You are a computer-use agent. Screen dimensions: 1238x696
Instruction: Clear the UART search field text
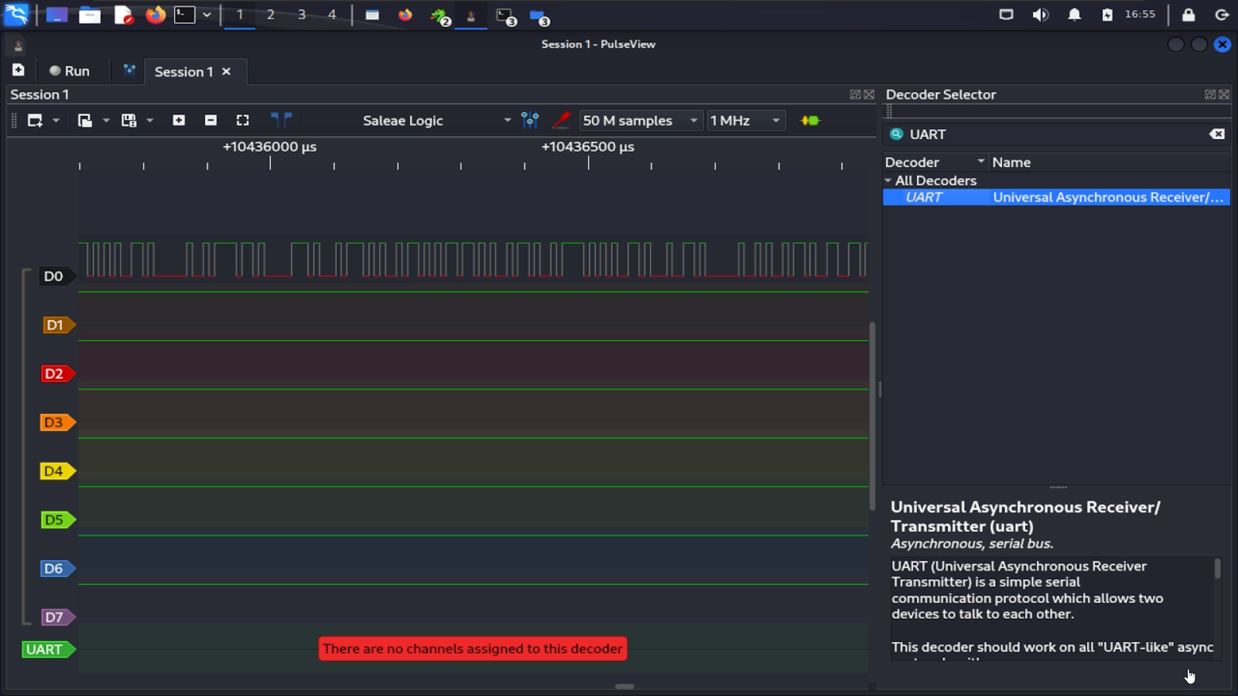coord(1217,134)
